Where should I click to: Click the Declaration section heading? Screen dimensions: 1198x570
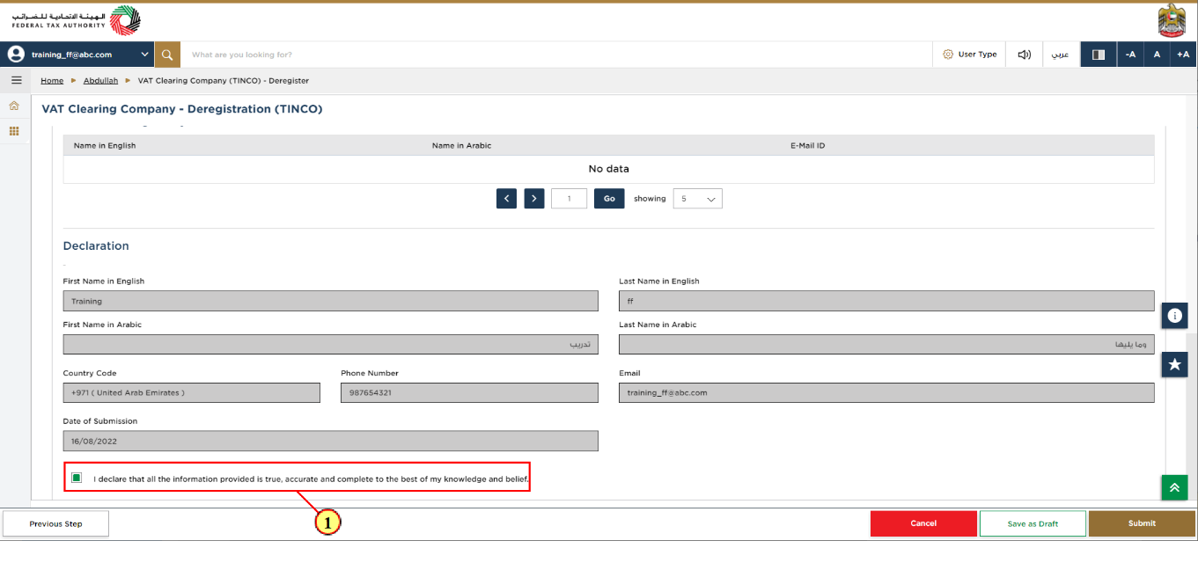(96, 246)
